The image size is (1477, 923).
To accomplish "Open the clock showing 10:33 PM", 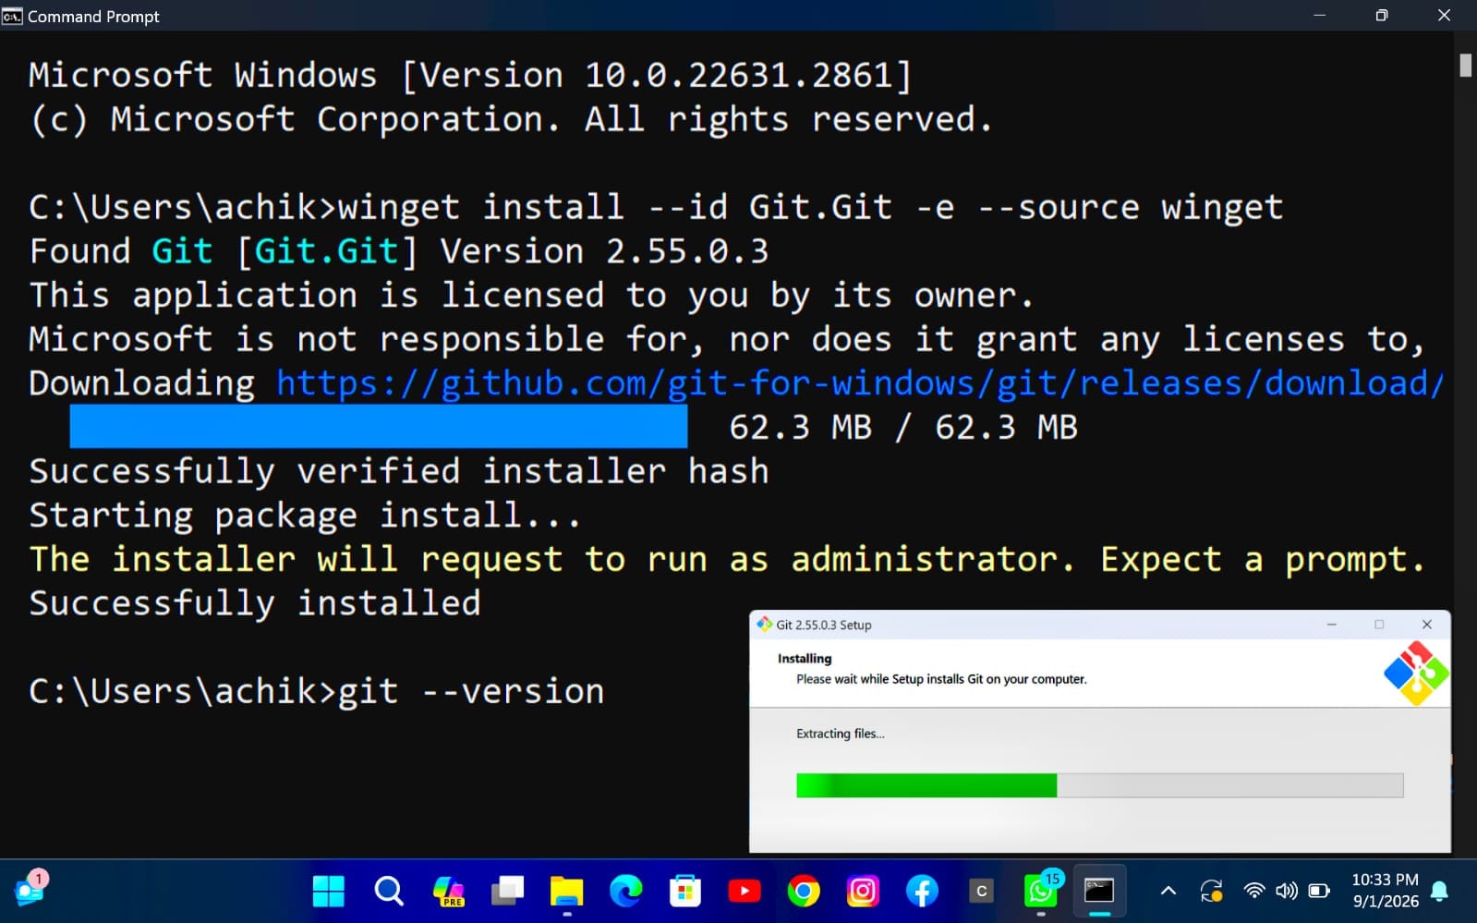I will [1385, 891].
